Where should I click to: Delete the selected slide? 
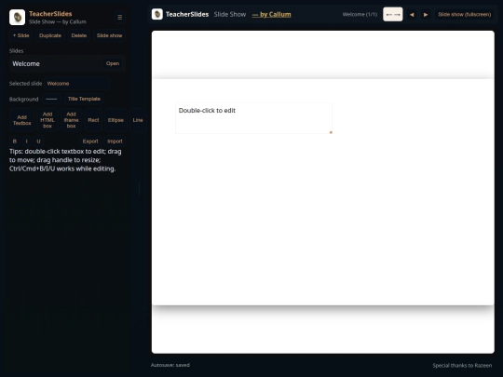[x=79, y=35]
